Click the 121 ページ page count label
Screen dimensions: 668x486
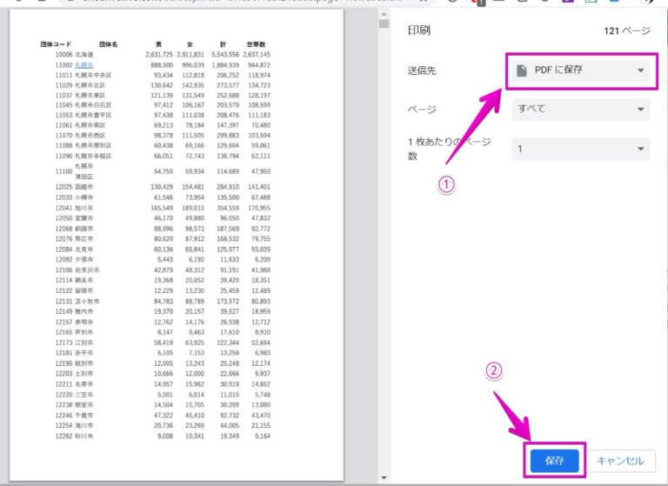(626, 31)
